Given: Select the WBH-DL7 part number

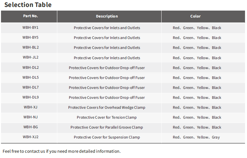Looking at the screenshot, I should [x=30, y=87].
